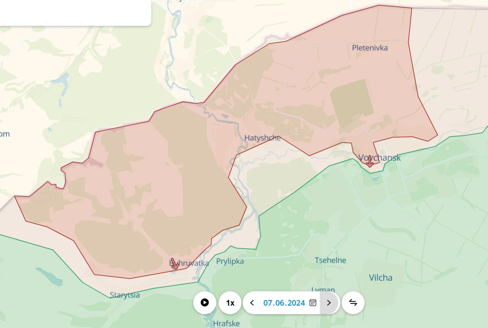Click the white panel in top-left corner
This screenshot has width=488, height=328.
(75, 13)
